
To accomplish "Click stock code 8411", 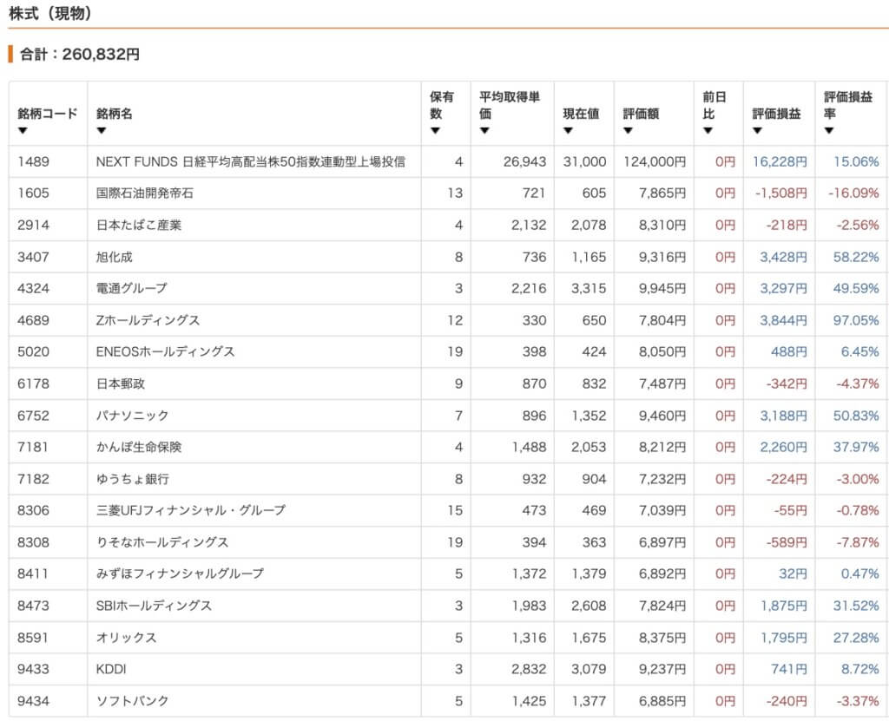I will tap(32, 574).
